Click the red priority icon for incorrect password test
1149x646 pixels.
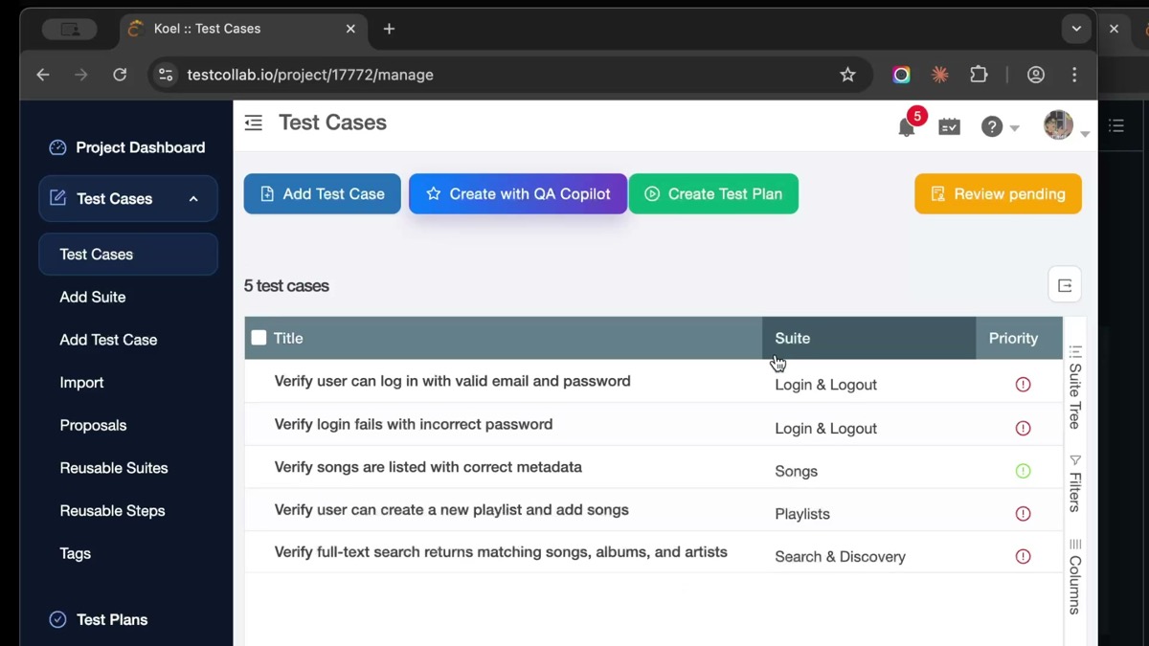click(1023, 428)
